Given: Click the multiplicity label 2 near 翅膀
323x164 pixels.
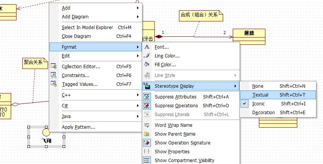Looking at the screenshot, I should pos(225,33).
